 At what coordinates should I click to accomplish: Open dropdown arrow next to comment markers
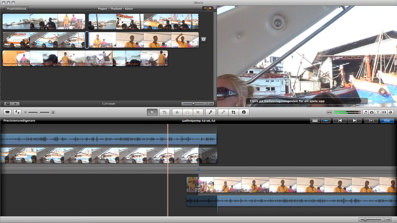[215, 9]
